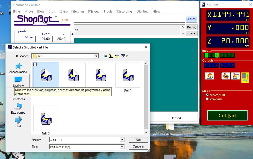This screenshot has width=253, height=159.
Task: Open the [R]ecording menu
Action: pos(124,11)
